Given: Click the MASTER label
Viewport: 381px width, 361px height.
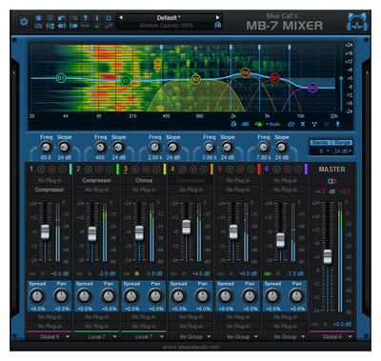Looking at the screenshot, I should 331,170.
